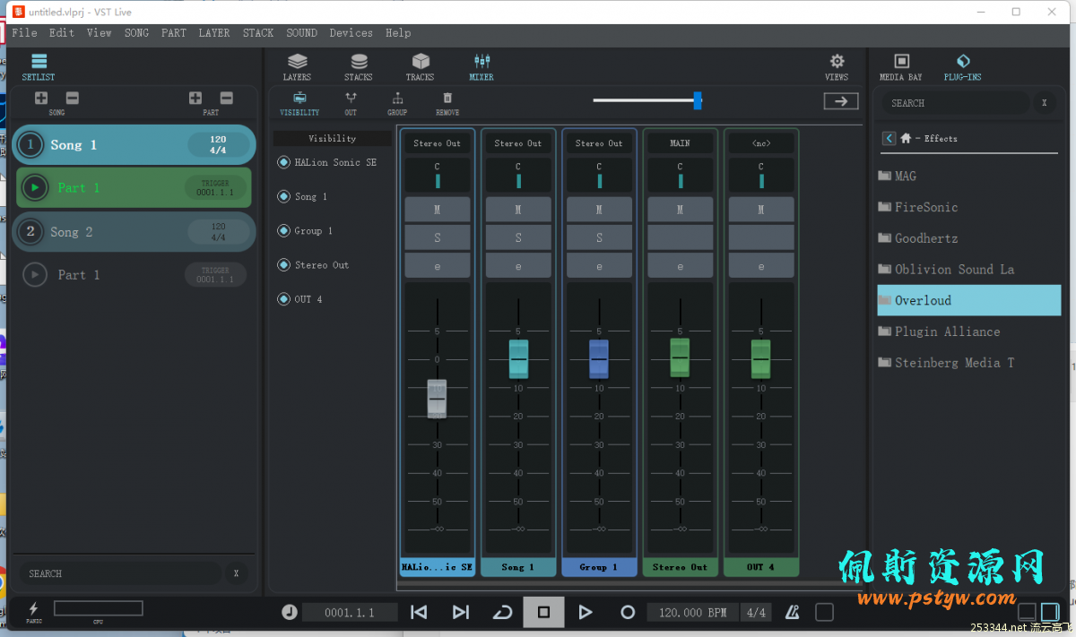
Task: Open the SONG menu
Action: point(137,32)
